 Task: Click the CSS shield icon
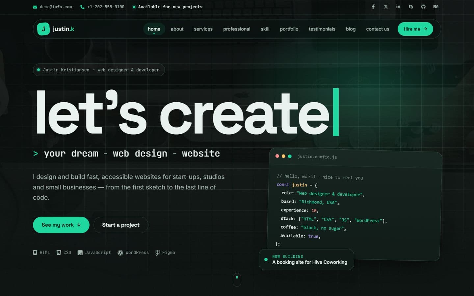pyautogui.click(x=59, y=253)
